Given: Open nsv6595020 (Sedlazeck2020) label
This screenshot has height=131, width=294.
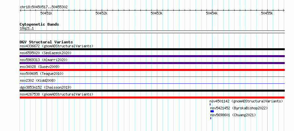Looking at the screenshot, I should coord(46,53).
